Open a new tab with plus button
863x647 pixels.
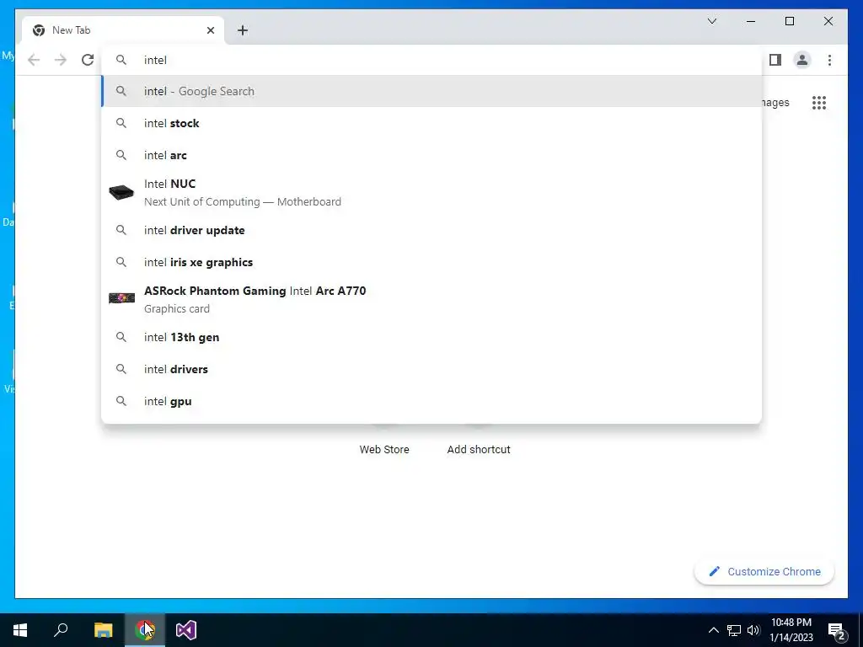[x=243, y=30]
